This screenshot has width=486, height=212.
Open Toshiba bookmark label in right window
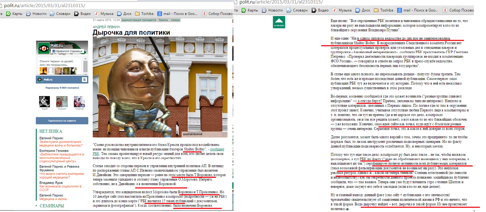pyautogui.click(x=386, y=10)
